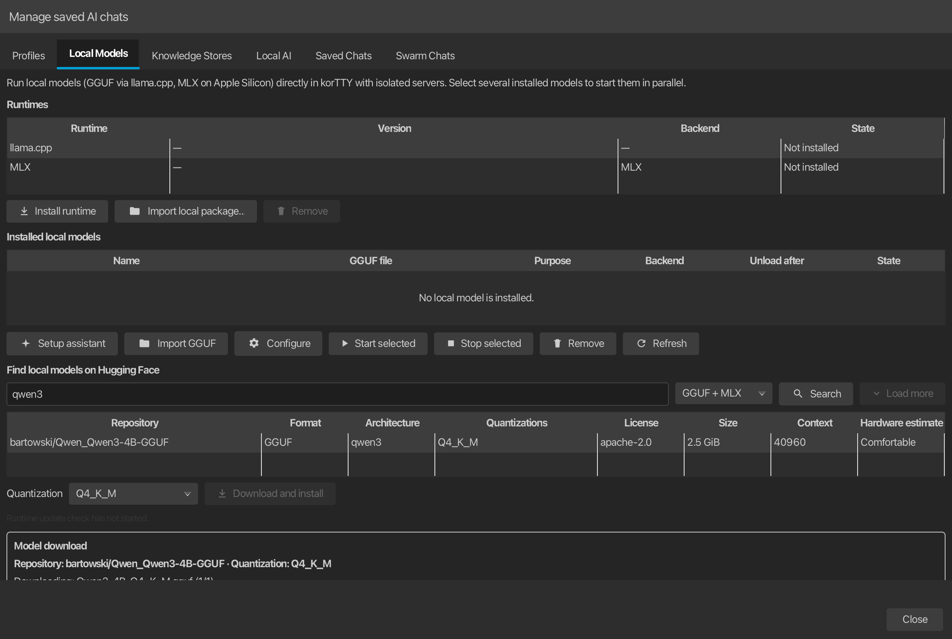This screenshot has width=952, height=639.
Task: Click the MLX backend cell
Action: [699, 167]
